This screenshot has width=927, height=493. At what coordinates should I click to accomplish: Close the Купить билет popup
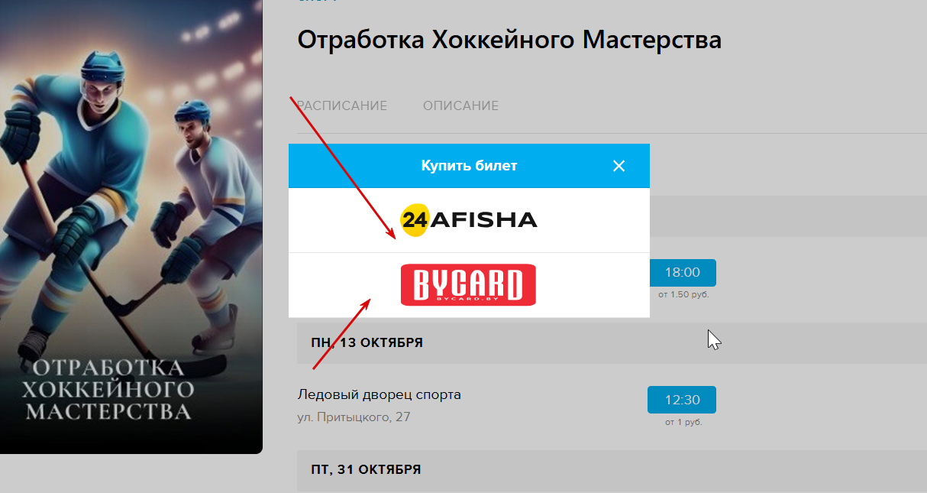pyautogui.click(x=619, y=166)
